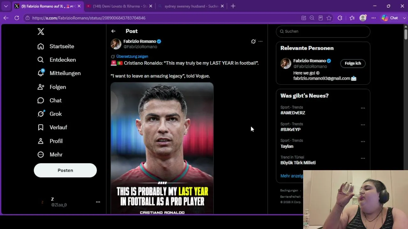Open Chat in the X sidebar
Viewport: 408px width, 229px height.
(x=49, y=101)
